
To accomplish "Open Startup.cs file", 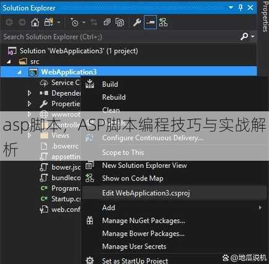I will click(66, 199).
